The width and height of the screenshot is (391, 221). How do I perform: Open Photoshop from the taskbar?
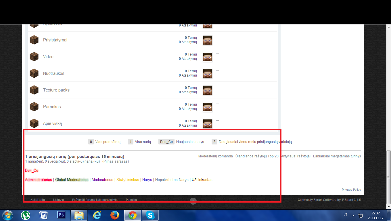pyautogui.click(x=61, y=215)
